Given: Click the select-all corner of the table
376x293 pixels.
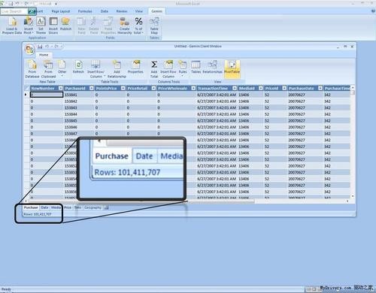Looking at the screenshot, I should click(27, 88).
